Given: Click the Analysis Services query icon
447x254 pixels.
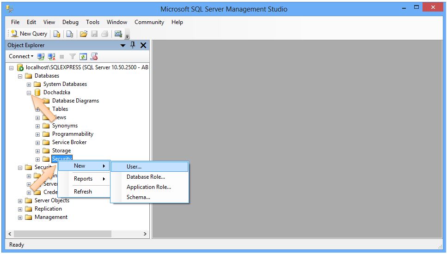Looking at the screenshot, I should tap(69, 34).
